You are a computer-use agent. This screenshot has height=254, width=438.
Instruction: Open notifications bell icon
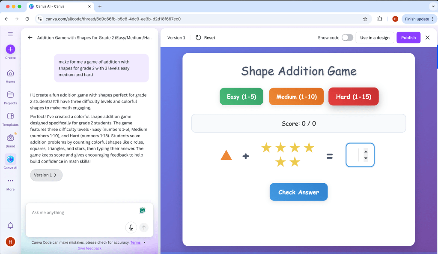(x=10, y=226)
